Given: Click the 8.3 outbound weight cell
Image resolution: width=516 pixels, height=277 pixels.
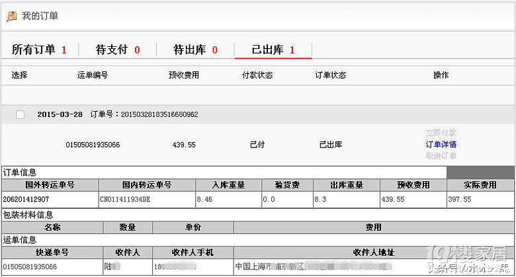Looking at the screenshot, I should point(347,200).
